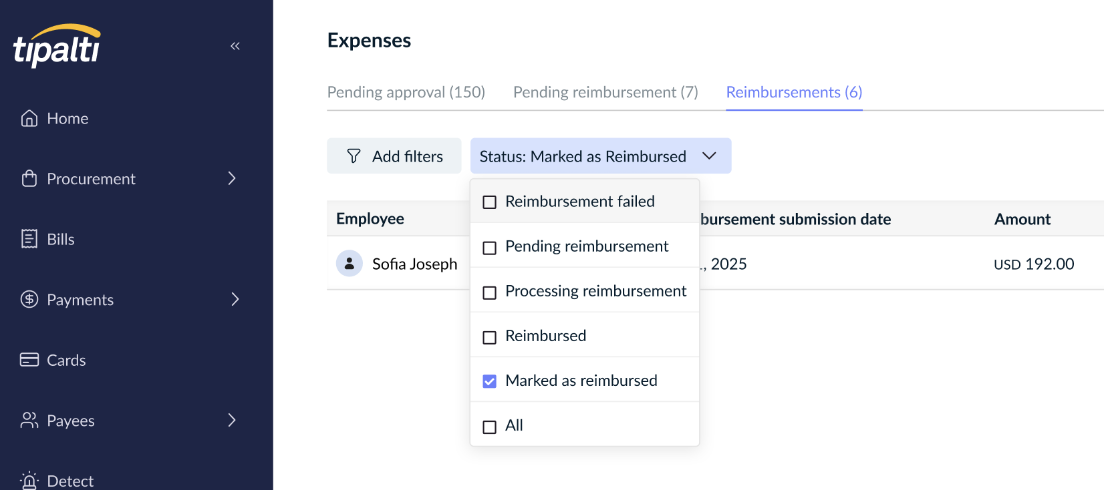1104x490 pixels.
Task: Click the Procurement bag icon
Action: coord(29,179)
